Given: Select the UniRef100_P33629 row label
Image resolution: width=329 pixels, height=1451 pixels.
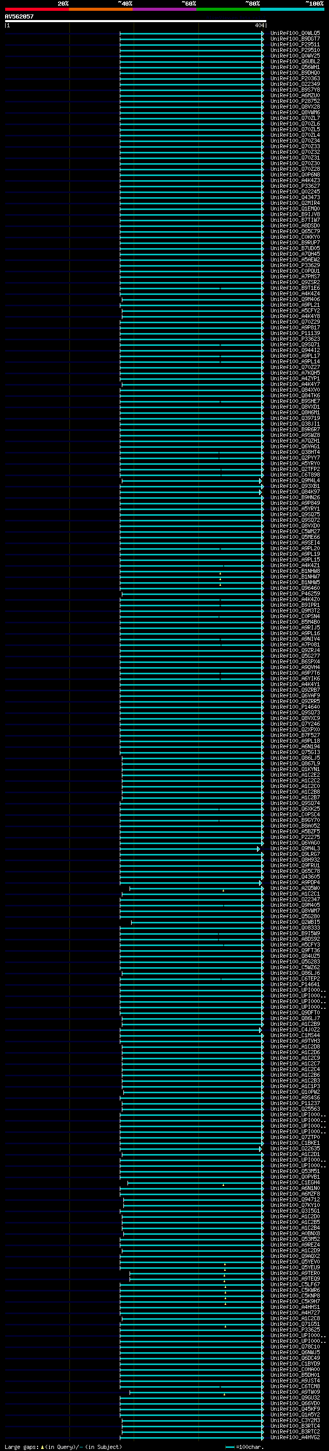Looking at the screenshot, I should (295, 265).
